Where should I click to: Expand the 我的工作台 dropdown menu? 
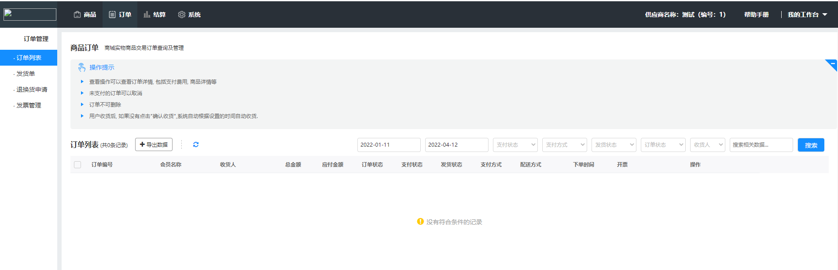pos(807,15)
